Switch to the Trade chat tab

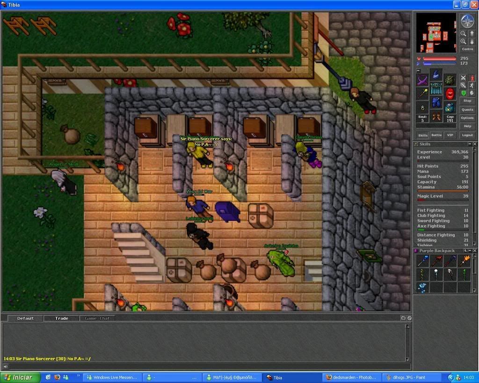62,318
